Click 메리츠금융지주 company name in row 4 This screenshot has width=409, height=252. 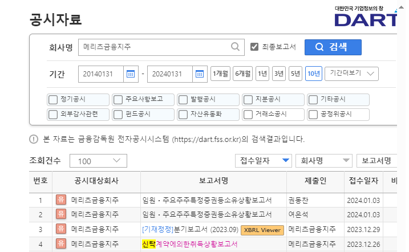coord(95,243)
